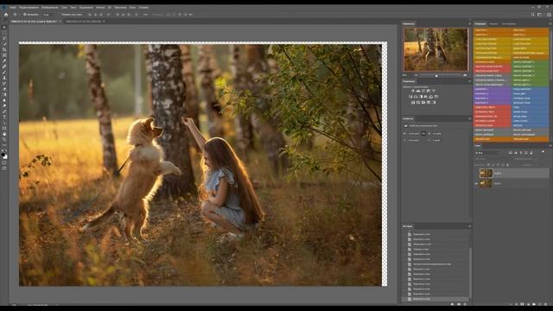Select the Move tool in the toolbox
This screenshot has width=553, height=311.
click(4, 27)
